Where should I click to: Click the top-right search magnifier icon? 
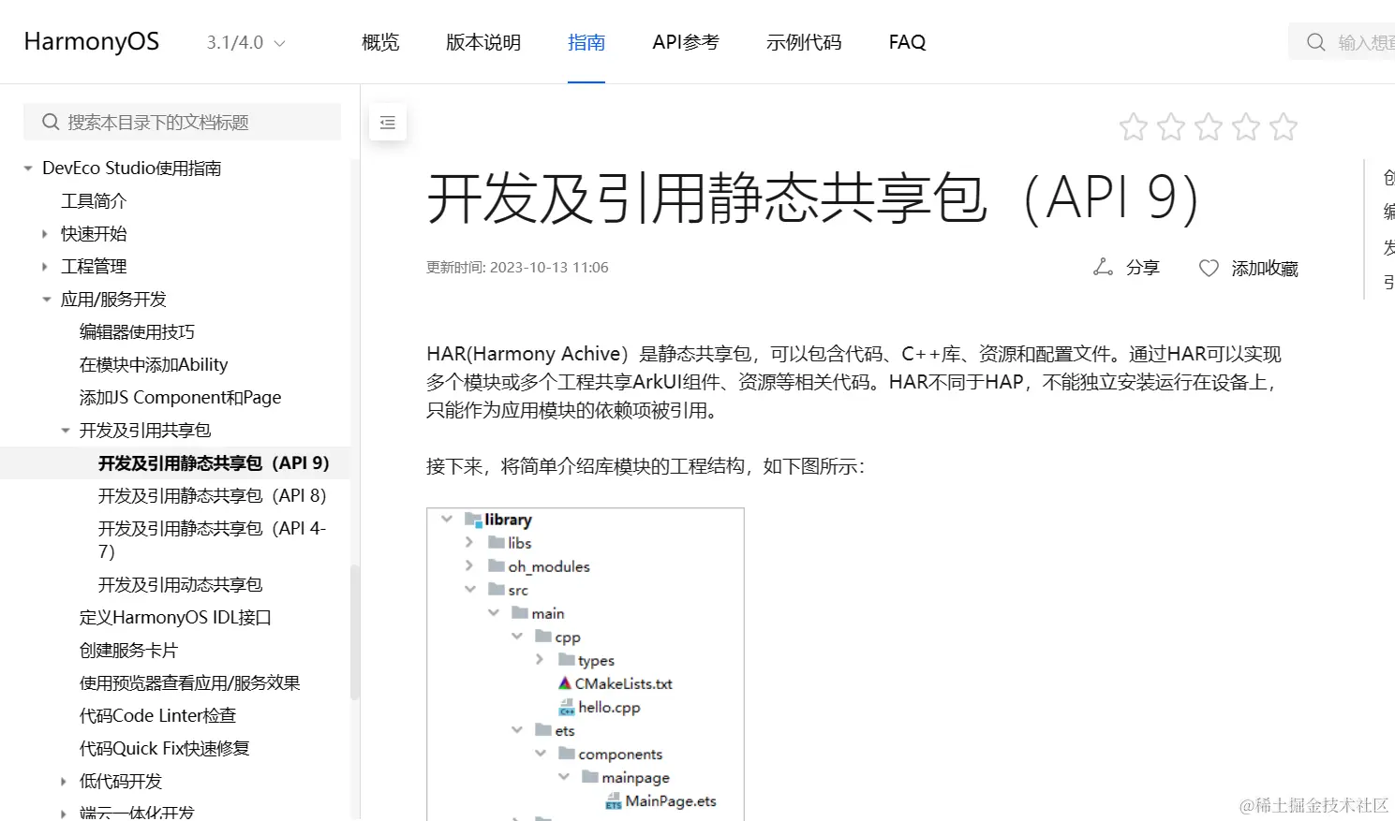point(1315,42)
